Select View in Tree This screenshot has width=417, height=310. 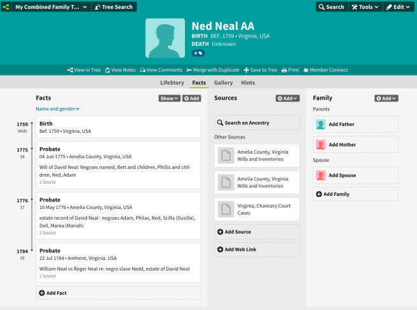click(x=84, y=70)
